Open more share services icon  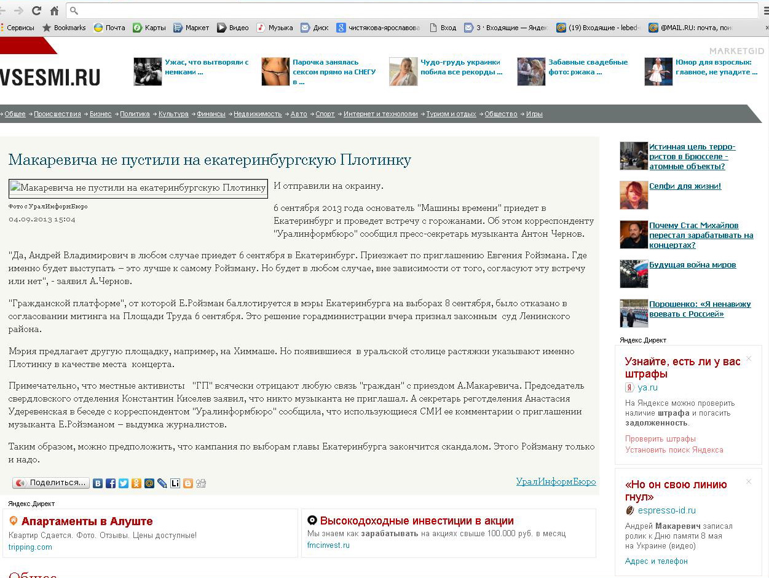click(x=201, y=483)
